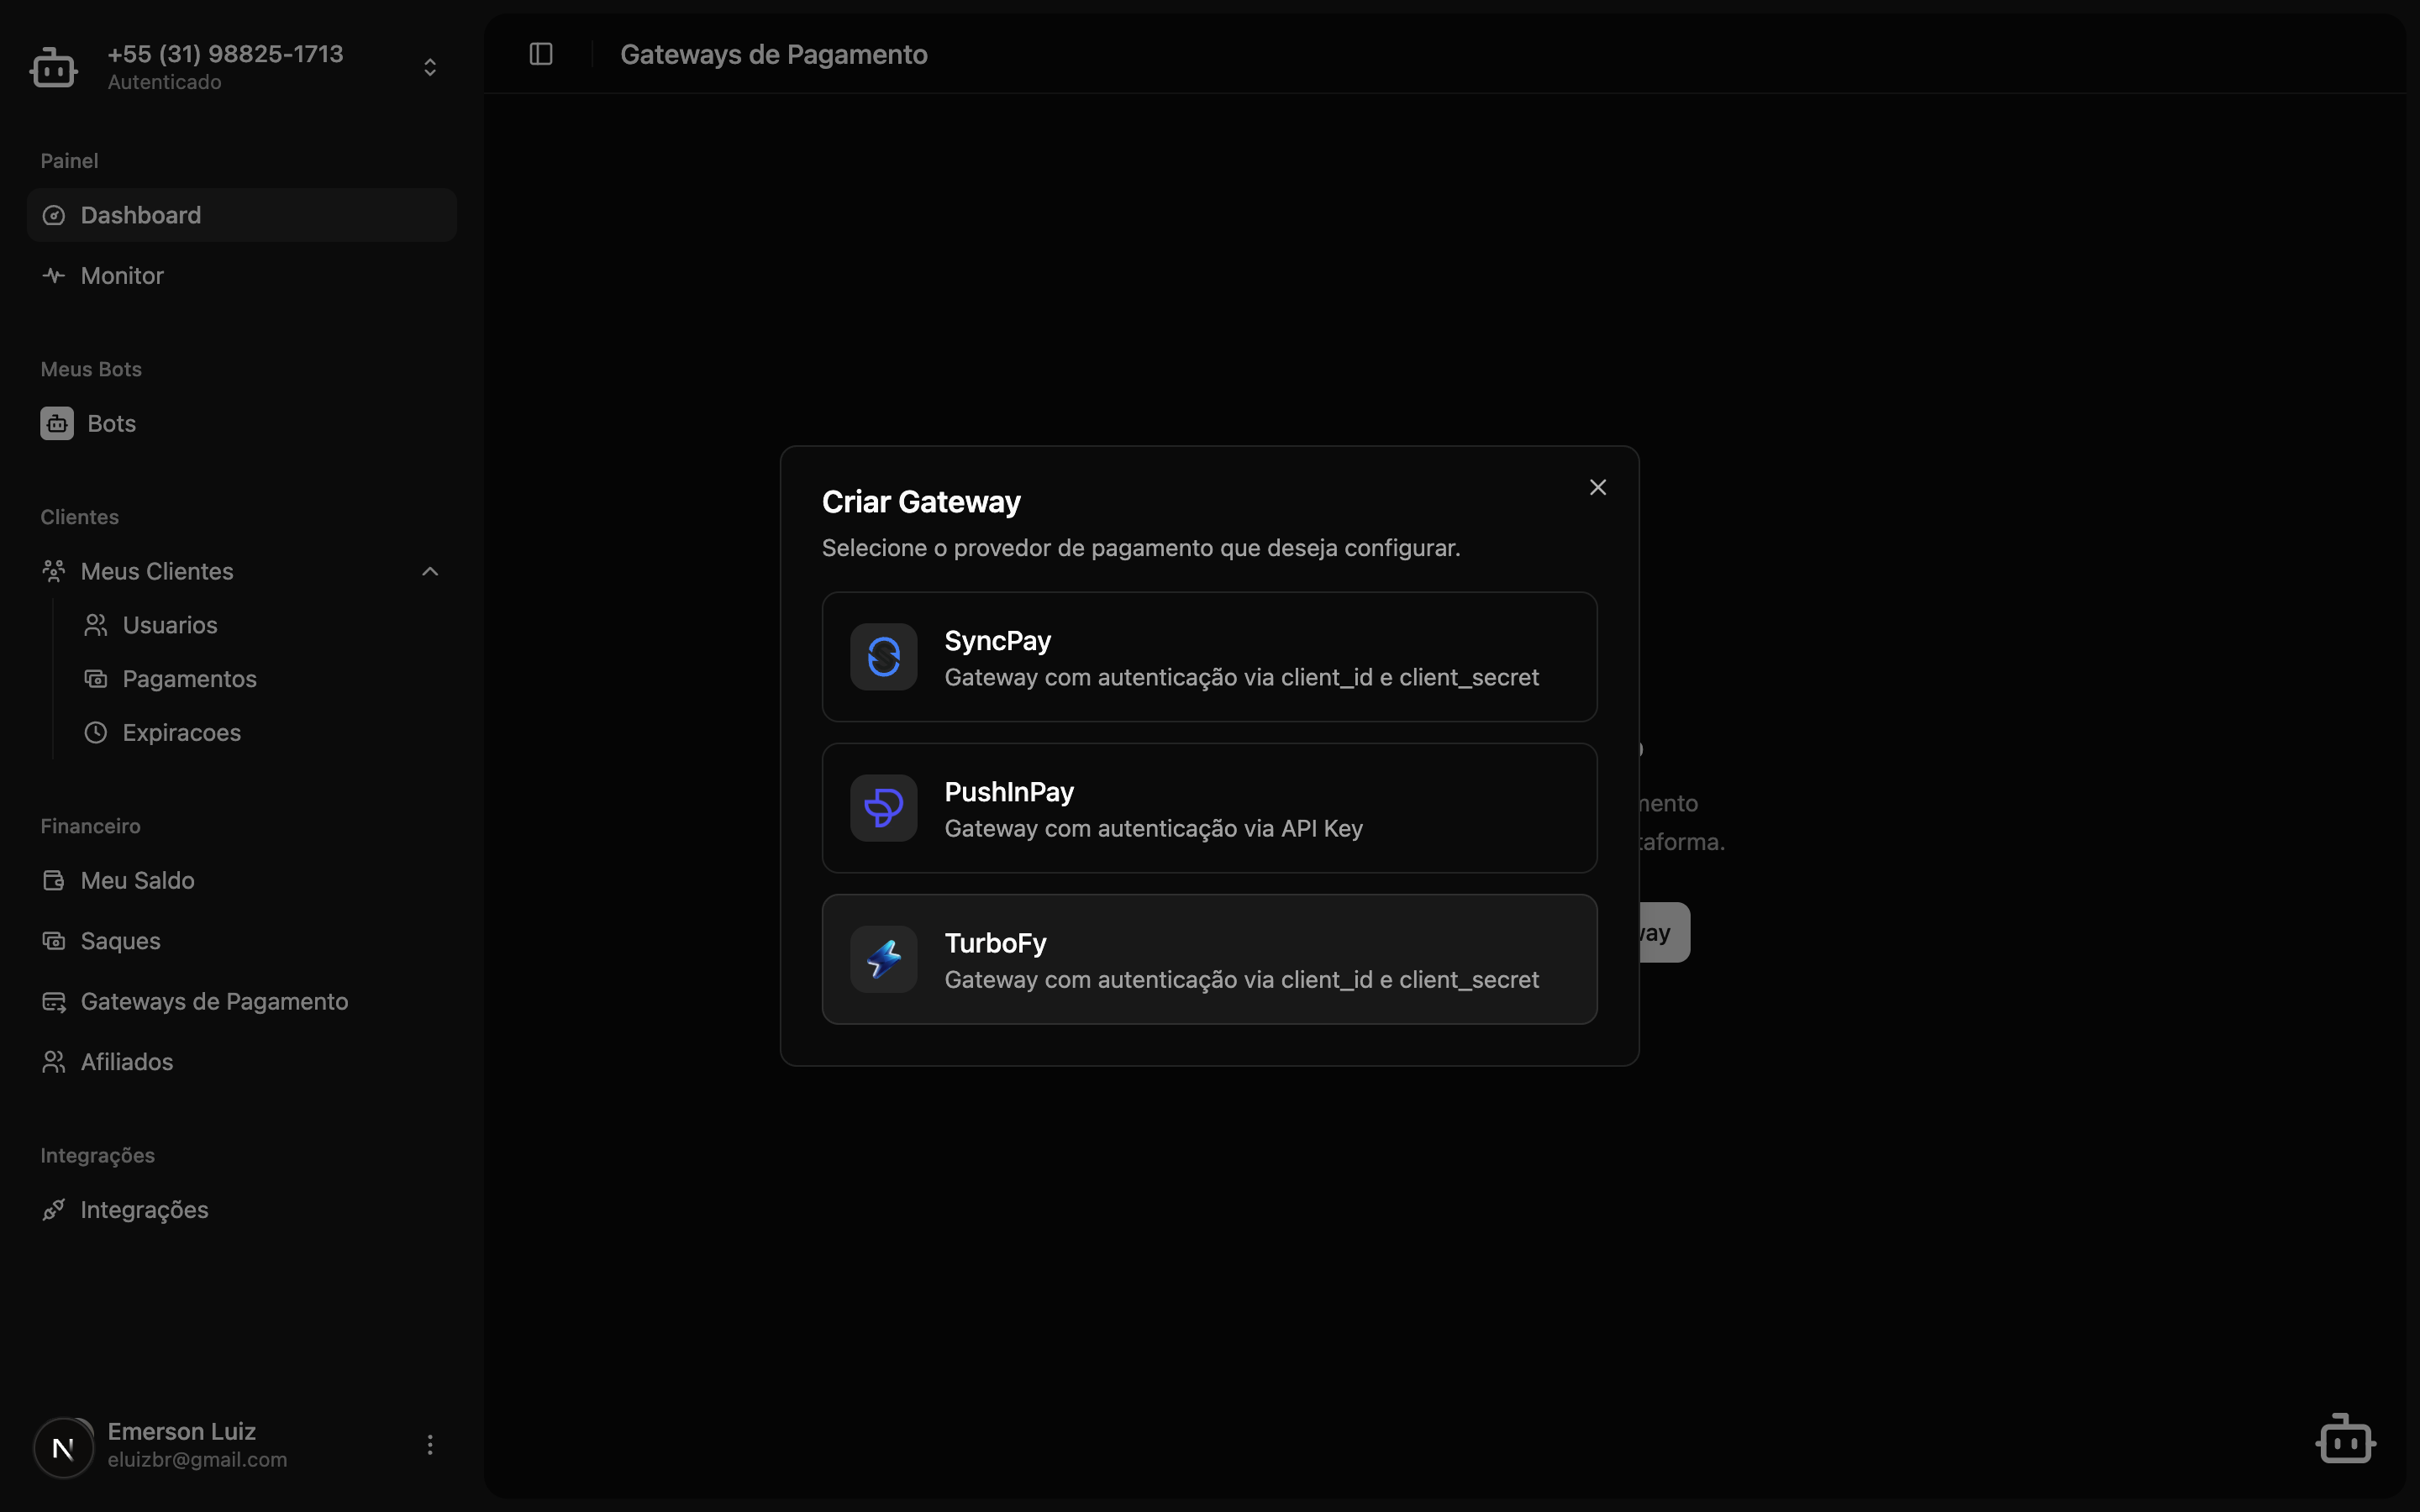Image resolution: width=2420 pixels, height=1512 pixels.
Task: Select the TurboFy gateway option
Action: click(1210, 959)
